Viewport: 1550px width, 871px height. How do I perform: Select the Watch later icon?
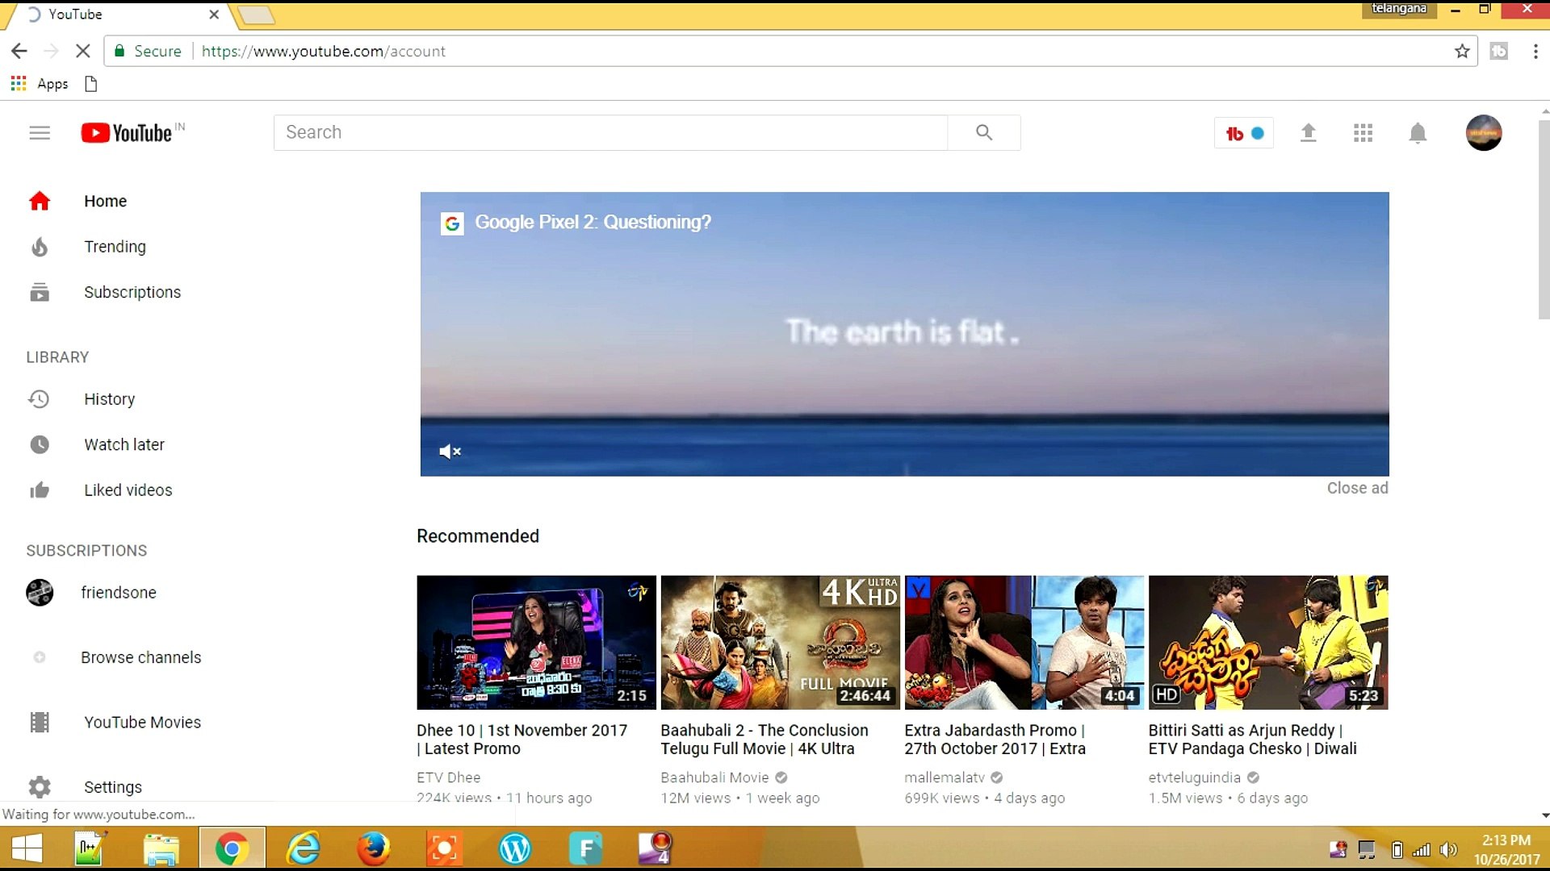tap(40, 444)
